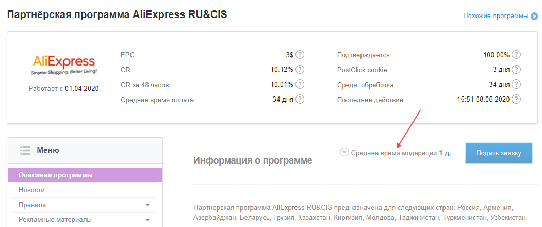Screen dimensions: 542x227
Task: Open help icon for Средн. обработка
Action: click(x=516, y=85)
